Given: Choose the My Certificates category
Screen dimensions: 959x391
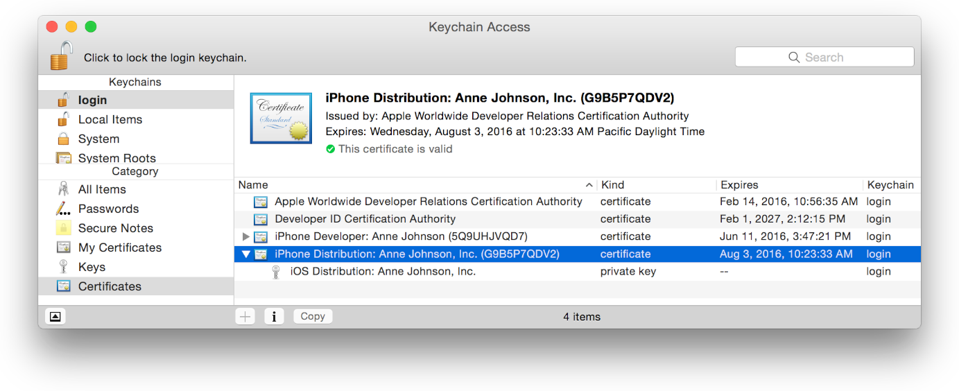Looking at the screenshot, I should (x=136, y=247).
